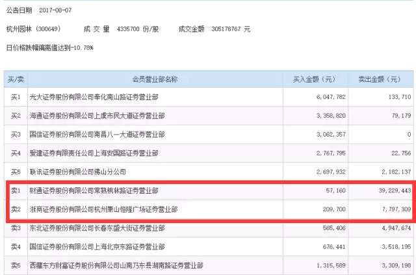
Task: Click the 买/卖 column header
Action: [16, 79]
